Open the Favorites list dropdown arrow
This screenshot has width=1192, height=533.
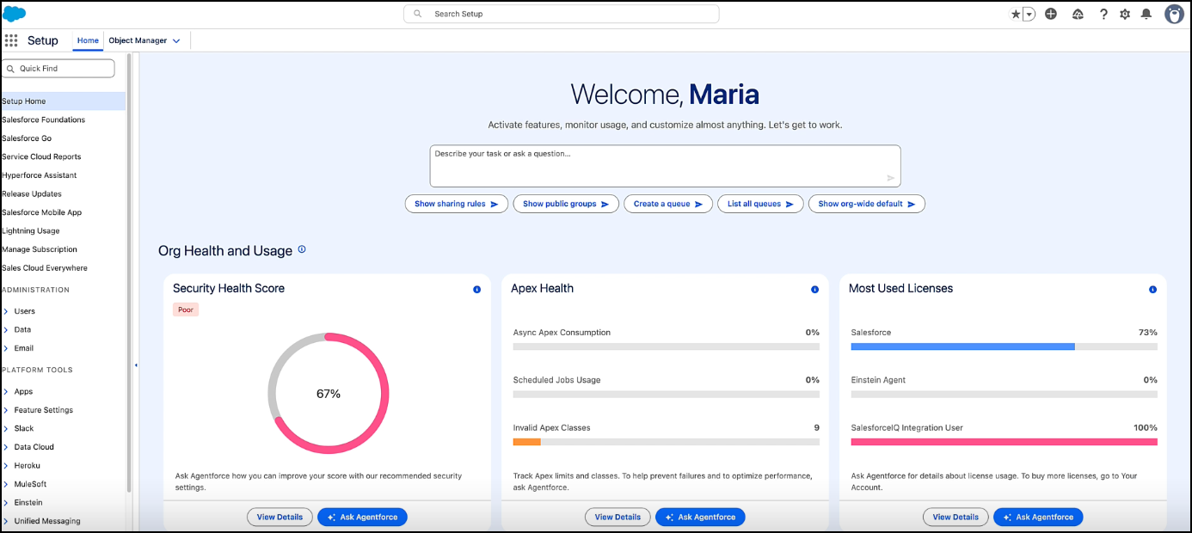point(1029,15)
